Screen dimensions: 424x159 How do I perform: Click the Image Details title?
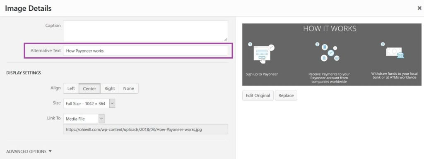click(x=28, y=8)
